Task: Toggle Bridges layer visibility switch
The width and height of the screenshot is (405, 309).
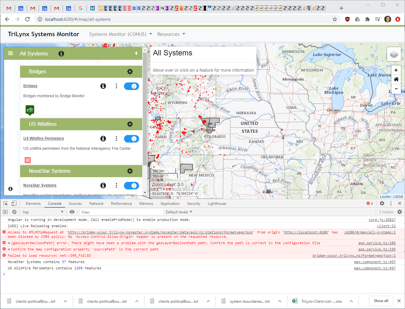Action: 132,86
